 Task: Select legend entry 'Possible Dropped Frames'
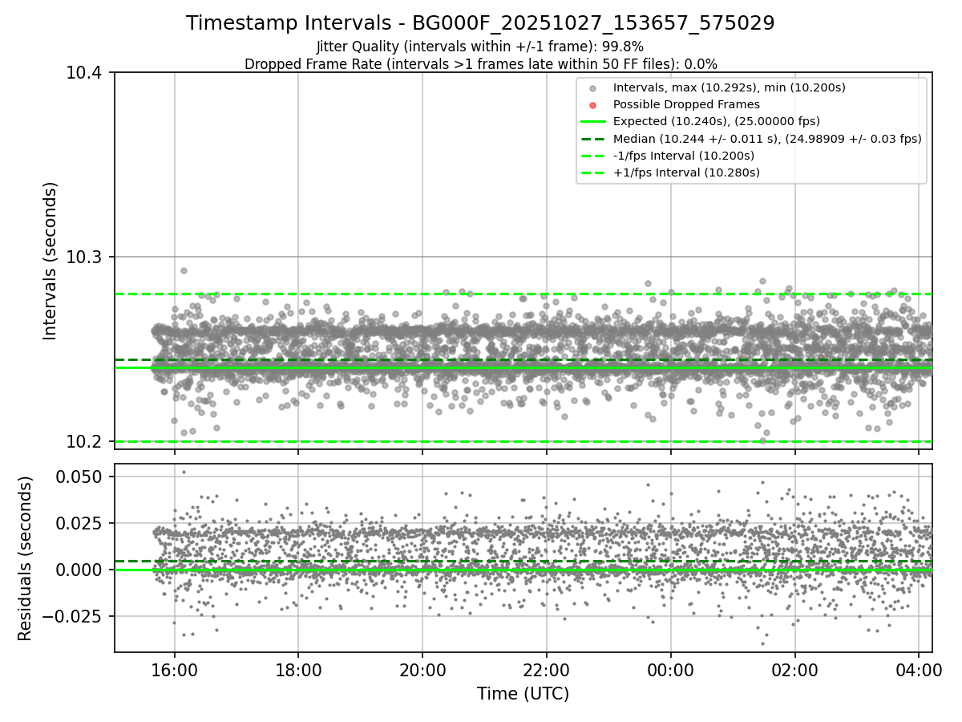(686, 104)
